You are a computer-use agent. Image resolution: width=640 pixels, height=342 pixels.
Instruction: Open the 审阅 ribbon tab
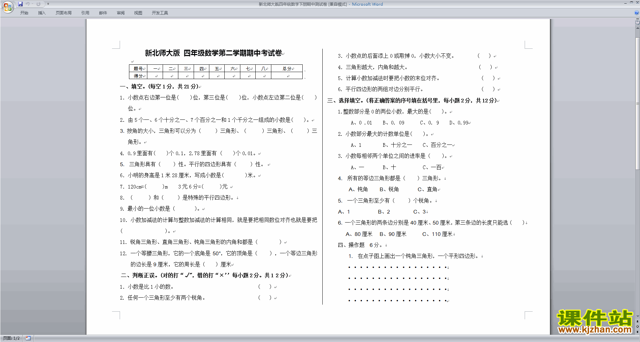(x=121, y=13)
